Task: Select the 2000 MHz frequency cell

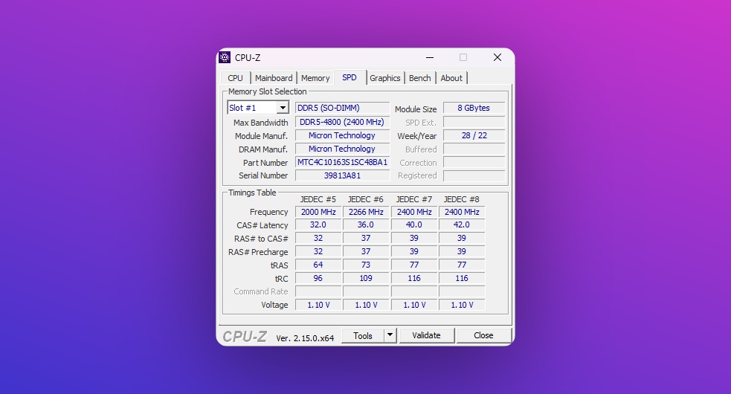Action: [318, 212]
